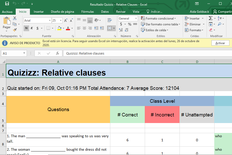
Task: Click the Sort and Filter icon
Action: [220, 18]
